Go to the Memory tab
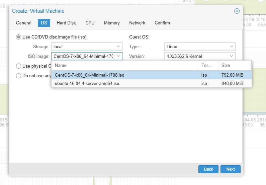Viewport: 266px width, 185px height. click(112, 23)
